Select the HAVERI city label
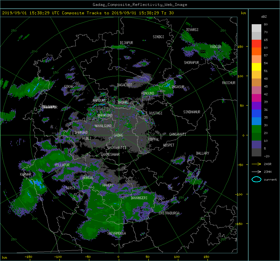This screenshot has width=280, height=261. tap(108, 185)
